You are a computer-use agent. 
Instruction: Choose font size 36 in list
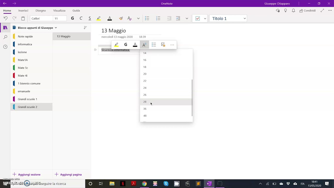point(166,109)
